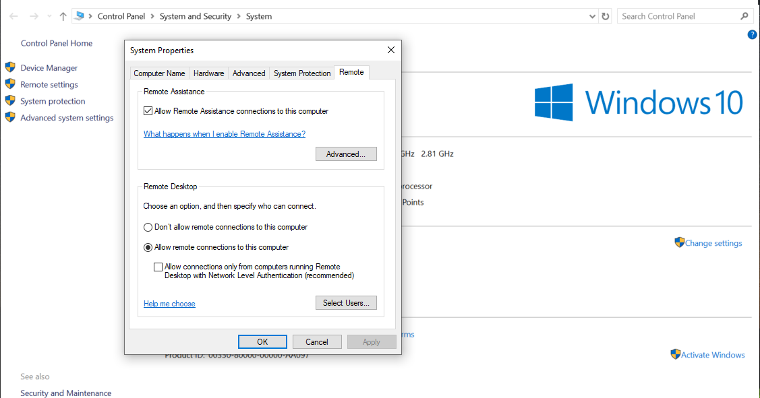Screen dimensions: 760x398
Task: Click inside the Search Control Panel field
Action: point(674,15)
